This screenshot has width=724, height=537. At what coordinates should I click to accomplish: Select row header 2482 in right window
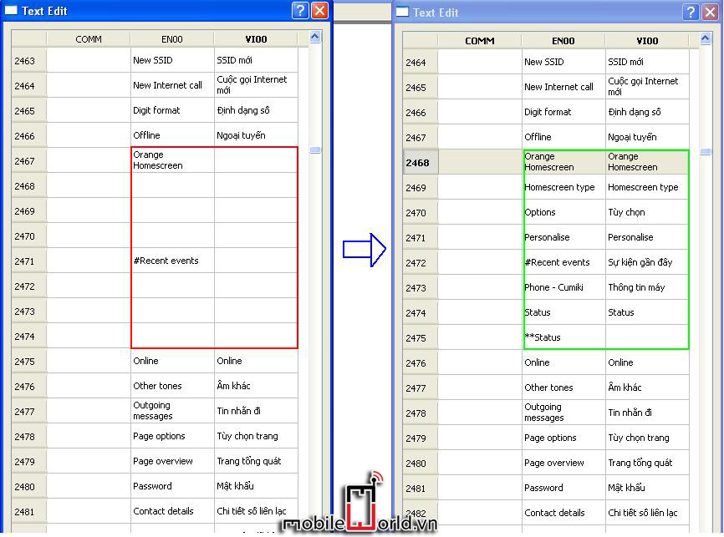[x=417, y=513]
